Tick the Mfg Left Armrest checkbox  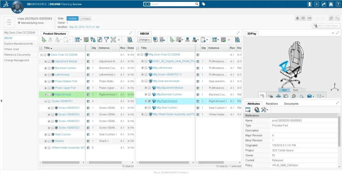coord(146,68)
